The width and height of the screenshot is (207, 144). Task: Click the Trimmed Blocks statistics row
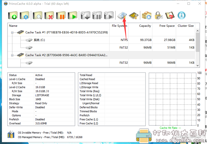(x=112, y=111)
